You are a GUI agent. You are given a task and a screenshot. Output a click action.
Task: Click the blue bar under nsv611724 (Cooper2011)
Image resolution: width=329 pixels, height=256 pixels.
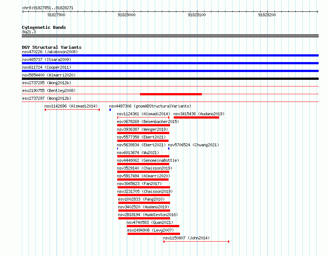170,71
